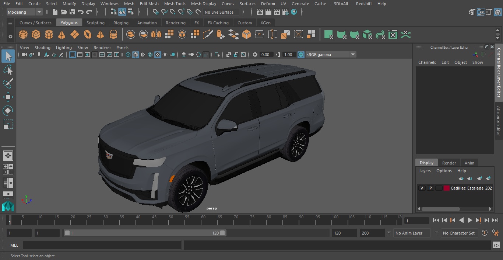
Task: Click the Mirror geometry shelf icon
Action: (156, 35)
